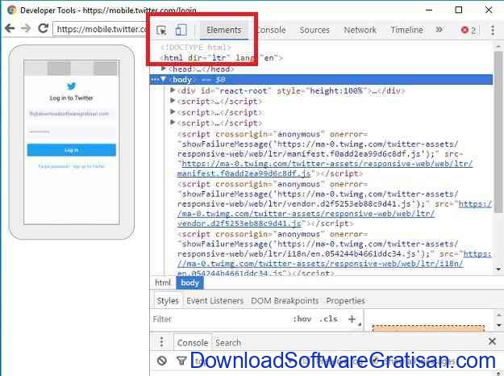Click the box model pane scroll-up arrow
504x376 pixels.
tap(499, 315)
